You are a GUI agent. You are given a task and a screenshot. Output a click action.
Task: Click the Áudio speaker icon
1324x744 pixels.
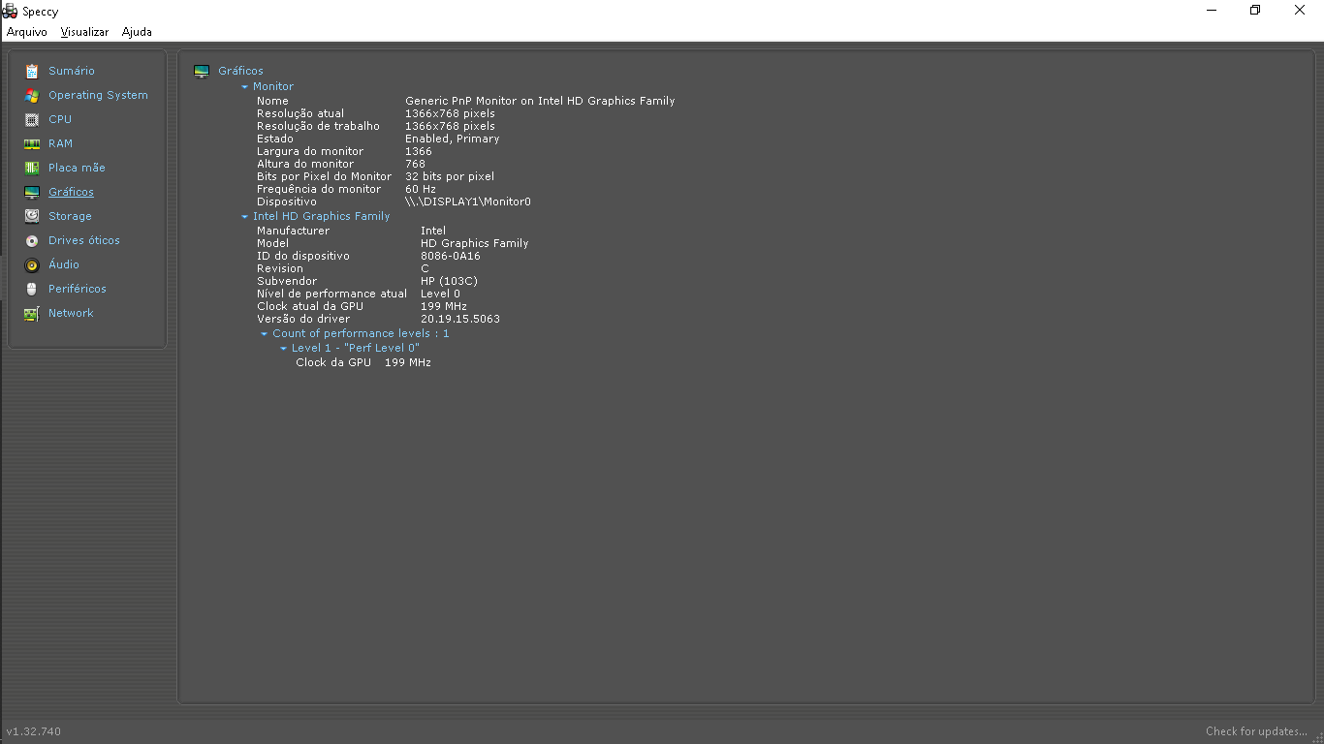tap(32, 264)
